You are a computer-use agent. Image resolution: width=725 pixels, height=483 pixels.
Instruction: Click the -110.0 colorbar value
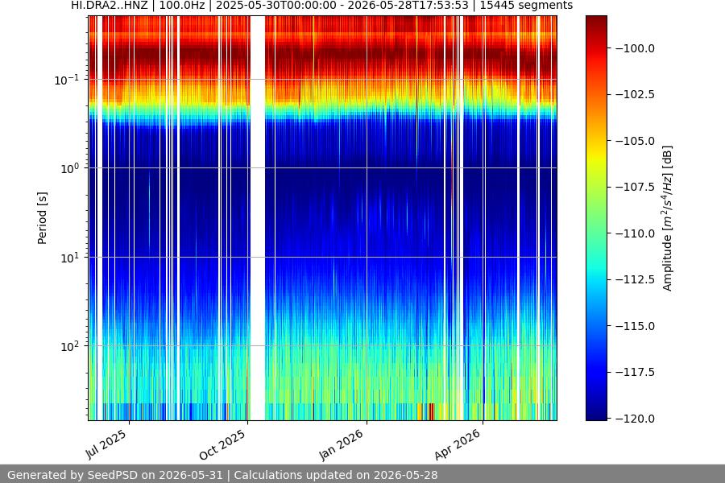[636, 233]
